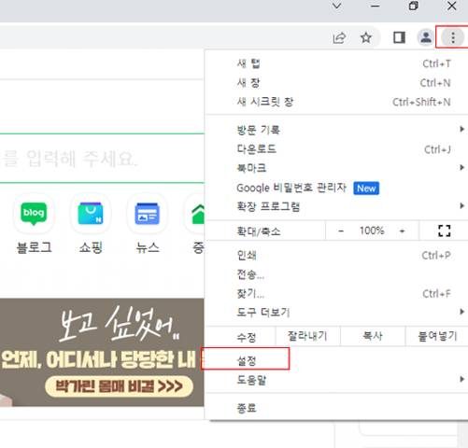This screenshot has height=448, width=468.
Task: Open the Naver news (뉴스) icon
Action: coord(148,214)
